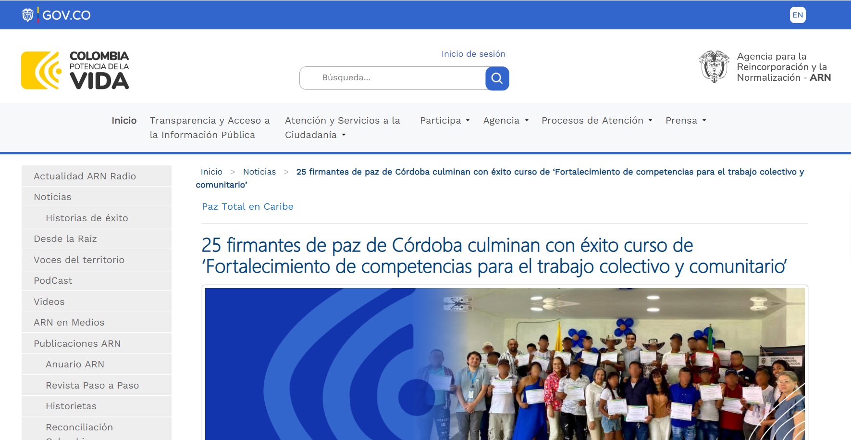Select Voces del territorio in the sidebar

97,260
